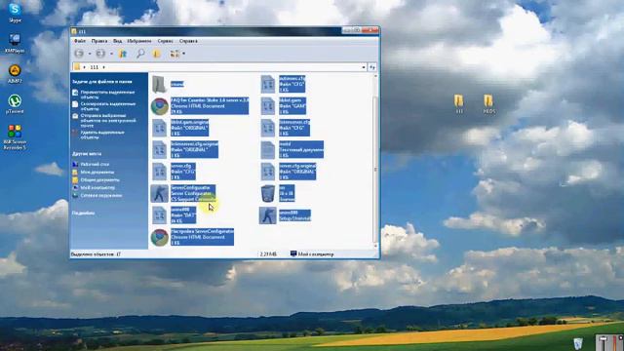Open Мои документы from Другие места

(97, 172)
